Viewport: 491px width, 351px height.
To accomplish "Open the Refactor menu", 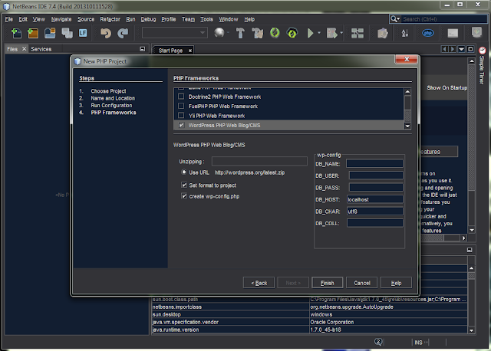I will 110,19.
